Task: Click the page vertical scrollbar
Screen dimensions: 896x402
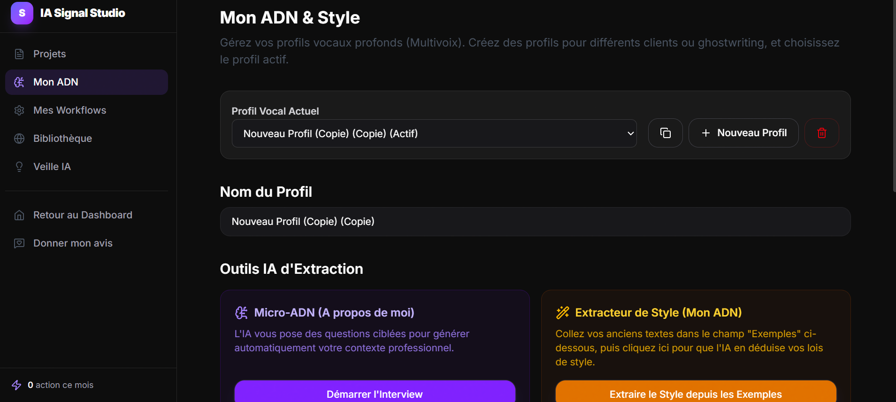Action: pyautogui.click(x=894, y=96)
